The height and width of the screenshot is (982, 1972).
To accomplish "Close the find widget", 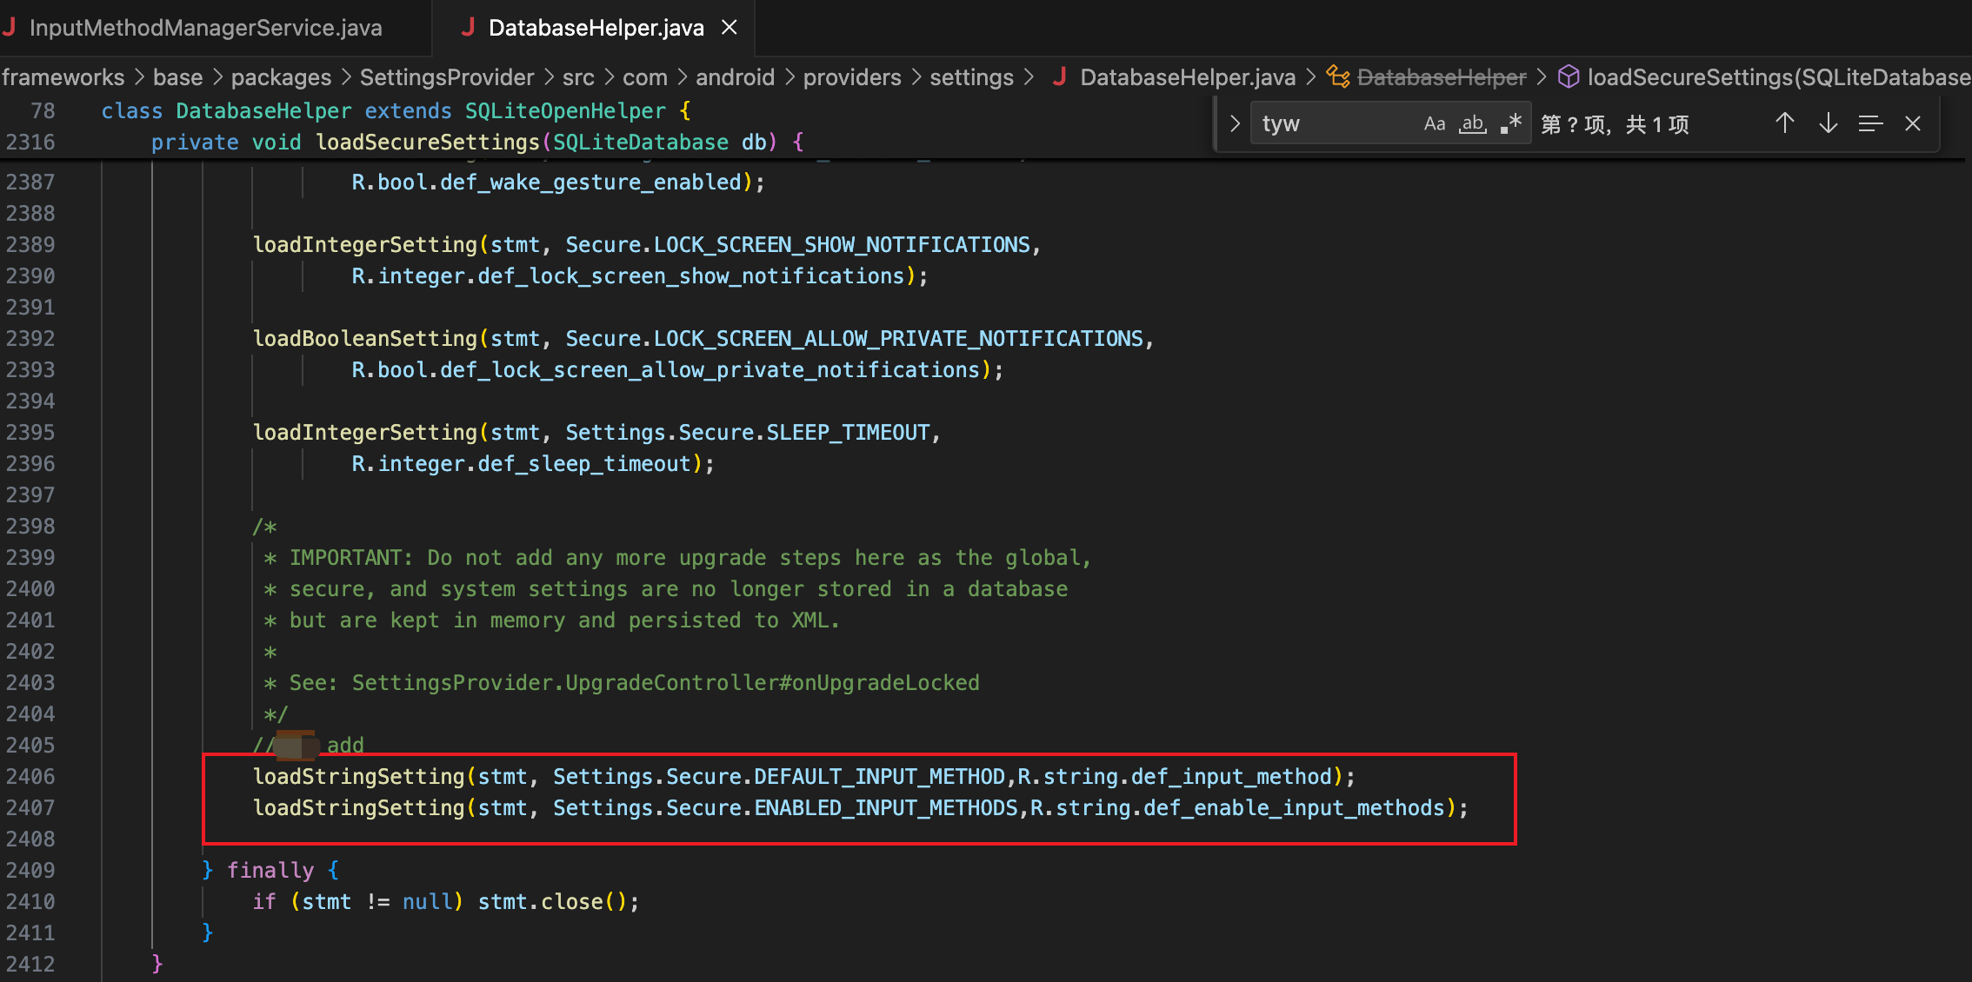I will tap(1912, 124).
